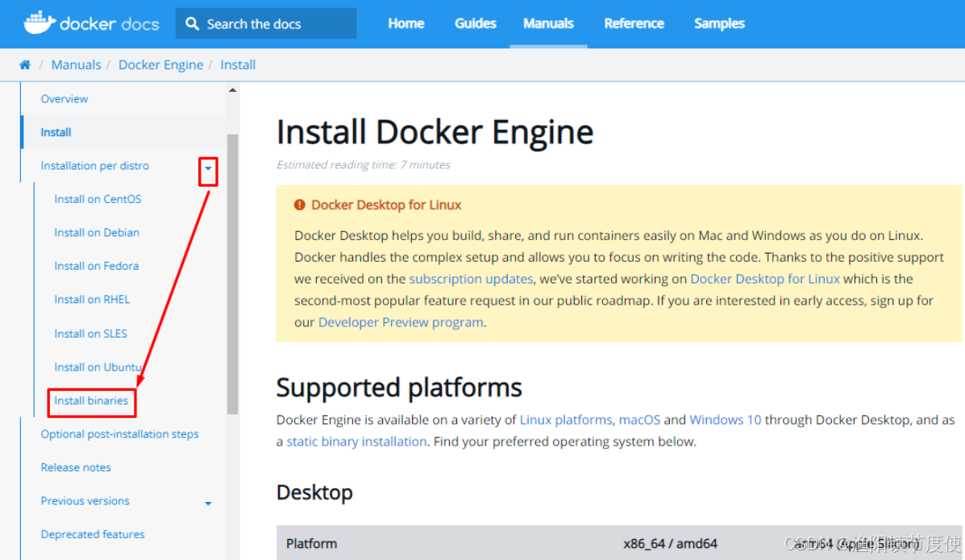Click the Docker Desktop warning icon
The width and height of the screenshot is (965, 560).
[300, 205]
